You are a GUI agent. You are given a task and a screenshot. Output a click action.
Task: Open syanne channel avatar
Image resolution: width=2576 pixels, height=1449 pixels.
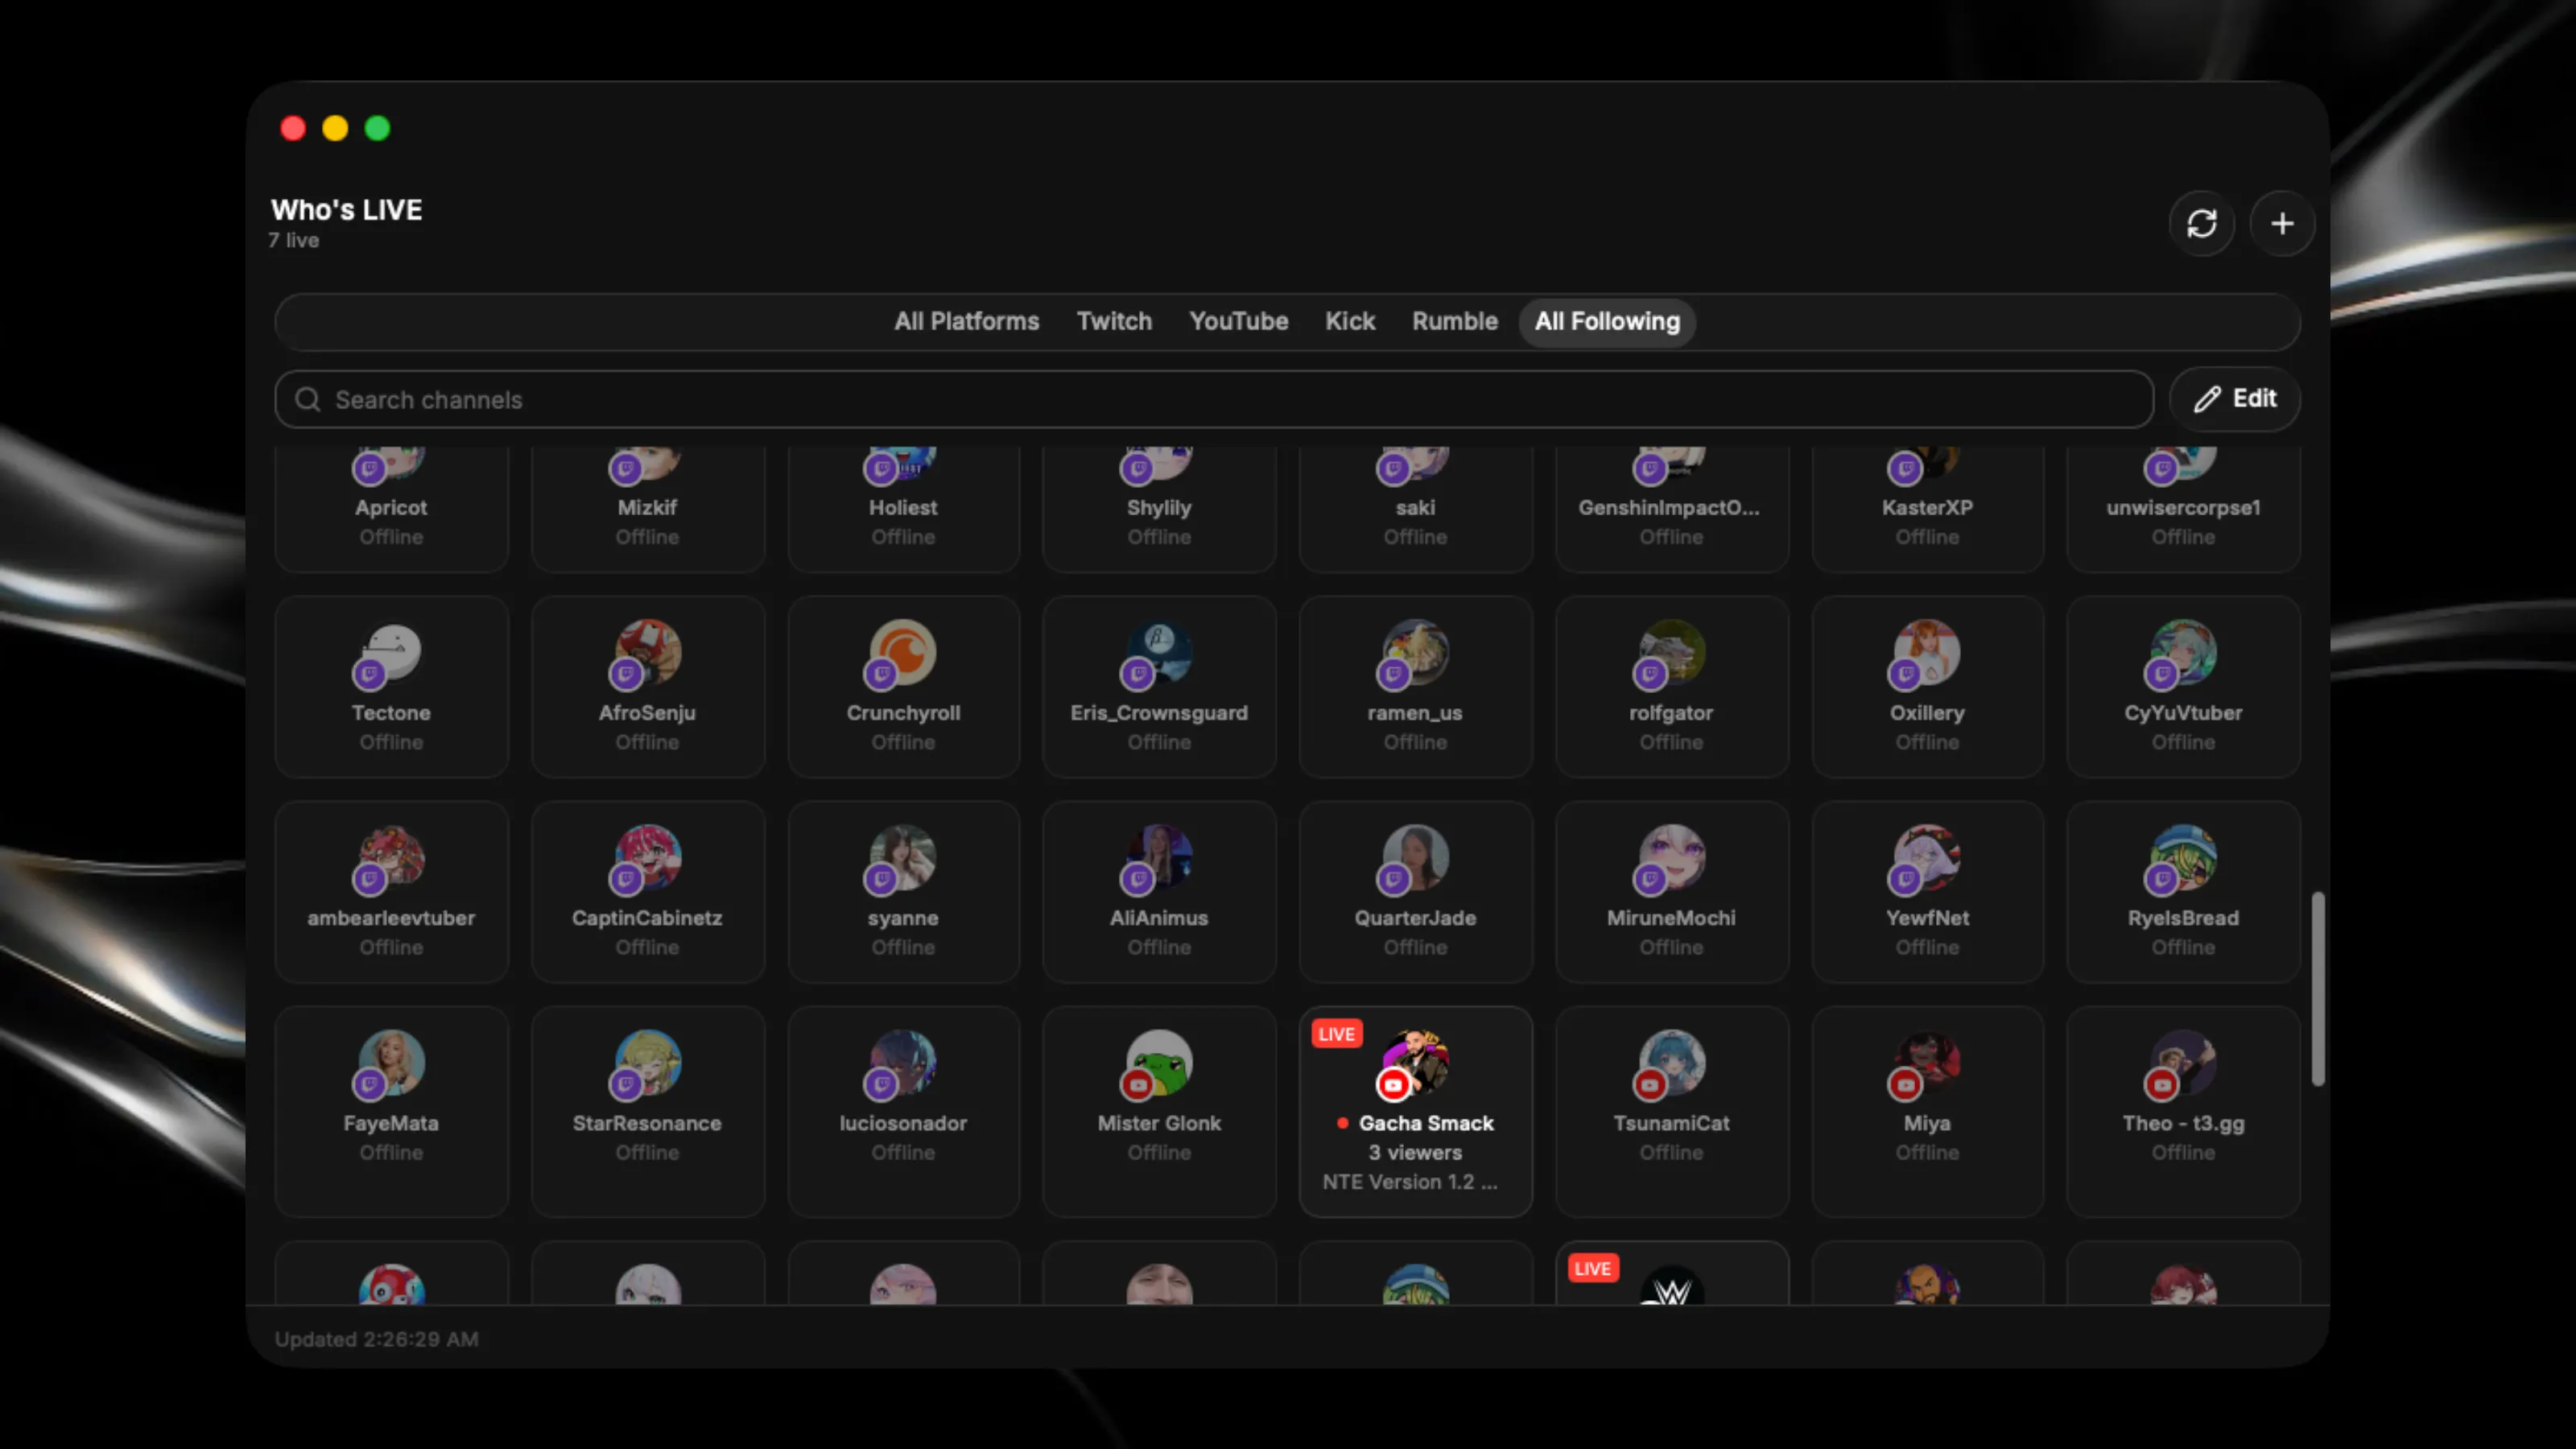[903, 857]
